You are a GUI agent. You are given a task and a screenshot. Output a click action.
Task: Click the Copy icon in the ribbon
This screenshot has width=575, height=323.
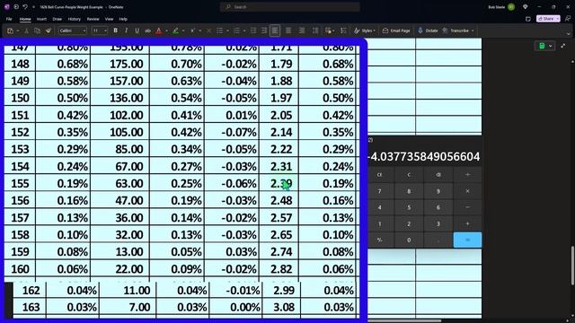click(x=37, y=31)
